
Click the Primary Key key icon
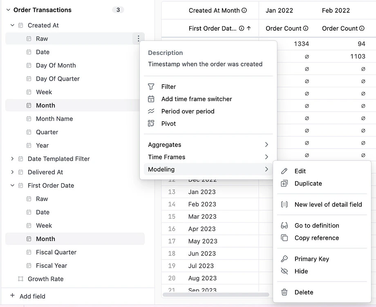coord(284,259)
